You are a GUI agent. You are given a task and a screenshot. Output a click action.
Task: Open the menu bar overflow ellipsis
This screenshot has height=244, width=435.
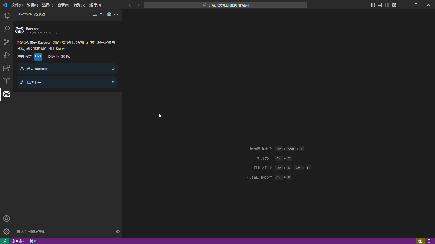pos(108,5)
